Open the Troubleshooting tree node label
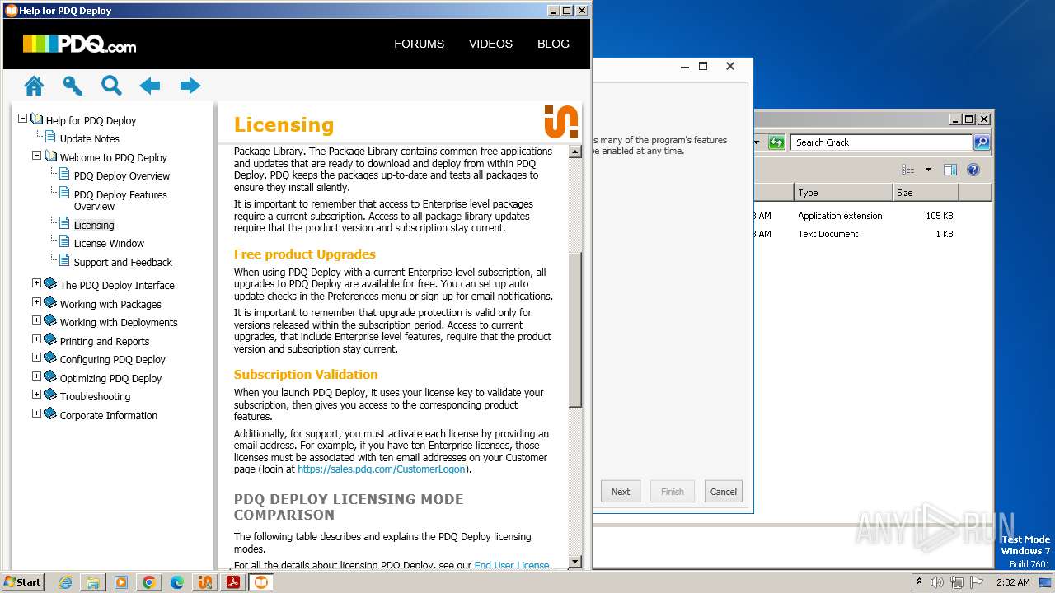1055x593 pixels. (x=95, y=397)
